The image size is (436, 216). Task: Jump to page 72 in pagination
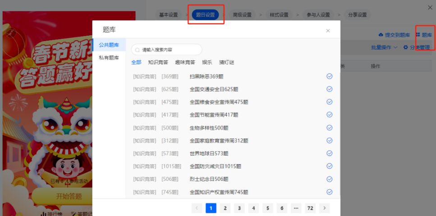310,208
